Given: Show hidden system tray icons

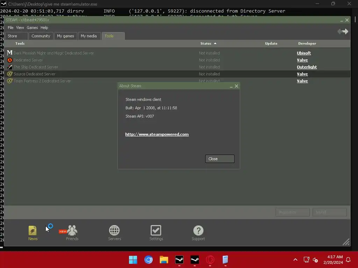Looking at the screenshot, I should coord(295,260).
